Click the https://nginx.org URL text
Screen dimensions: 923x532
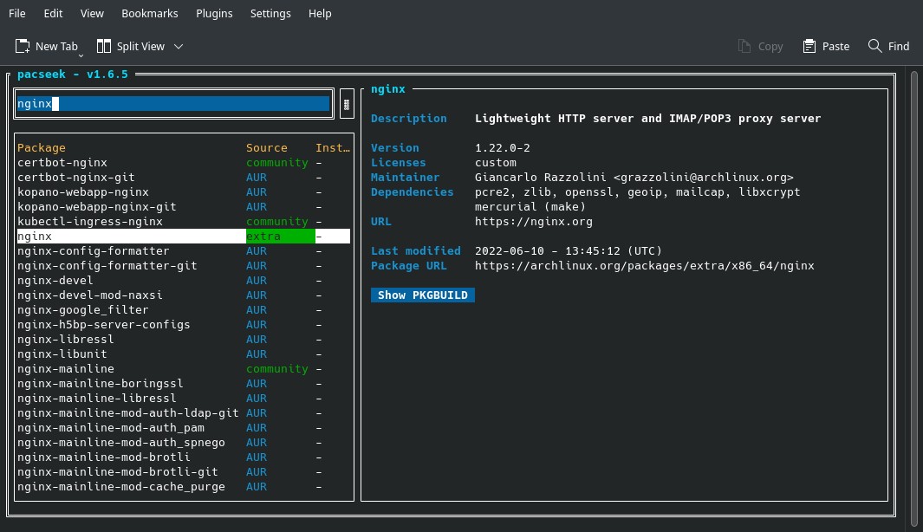point(534,221)
